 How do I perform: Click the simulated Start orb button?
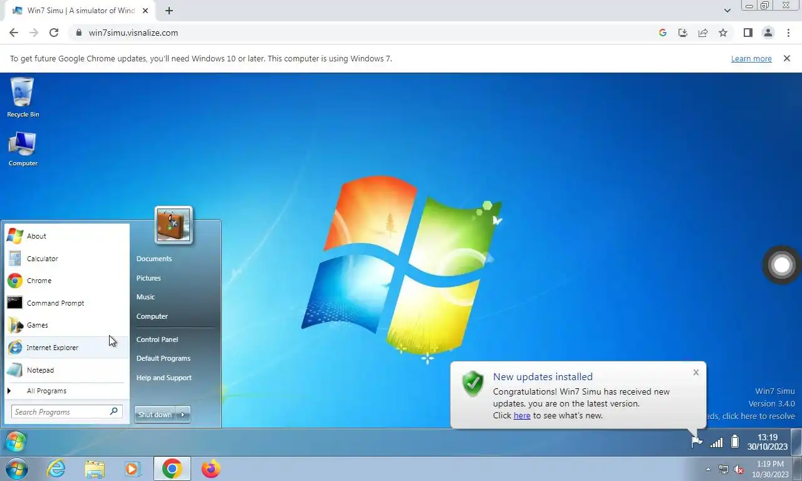click(x=15, y=442)
